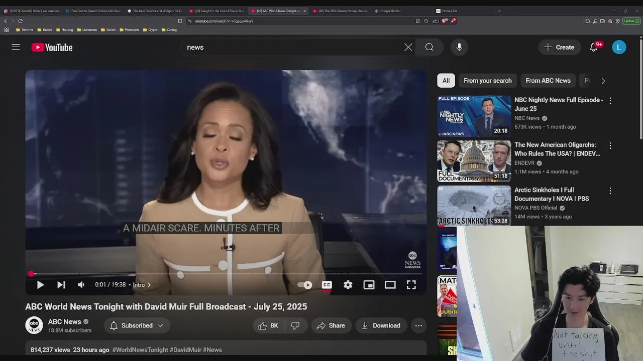This screenshot has width=643, height=361.
Task: Open the YouTube hamburger guide menu
Action: [16, 47]
